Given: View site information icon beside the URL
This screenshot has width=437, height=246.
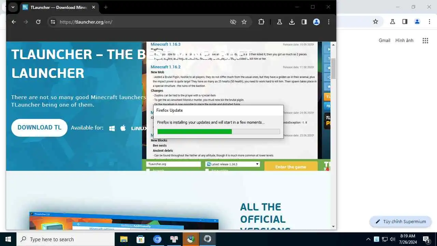Looking at the screenshot, I should click(x=53, y=22).
